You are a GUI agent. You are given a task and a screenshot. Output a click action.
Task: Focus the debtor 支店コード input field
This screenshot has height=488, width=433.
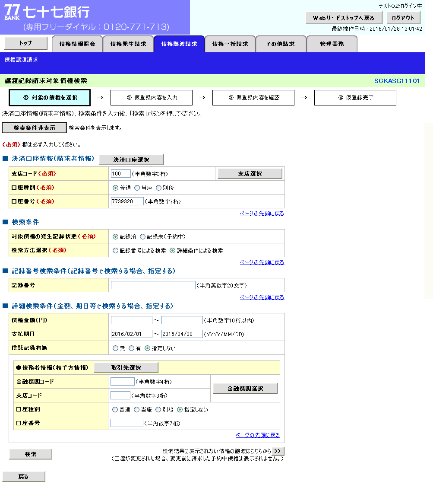[x=120, y=395]
